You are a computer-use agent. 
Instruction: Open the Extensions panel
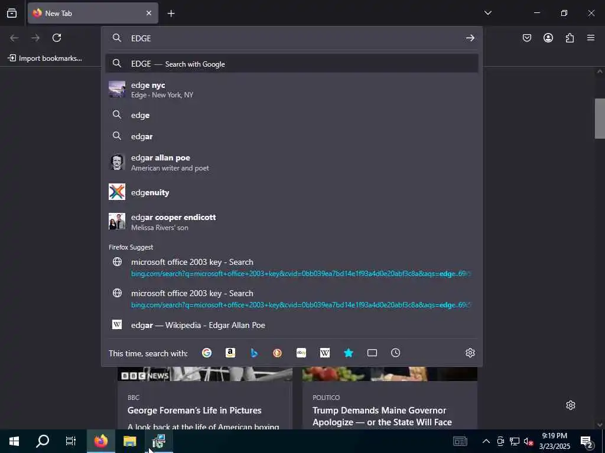click(570, 38)
